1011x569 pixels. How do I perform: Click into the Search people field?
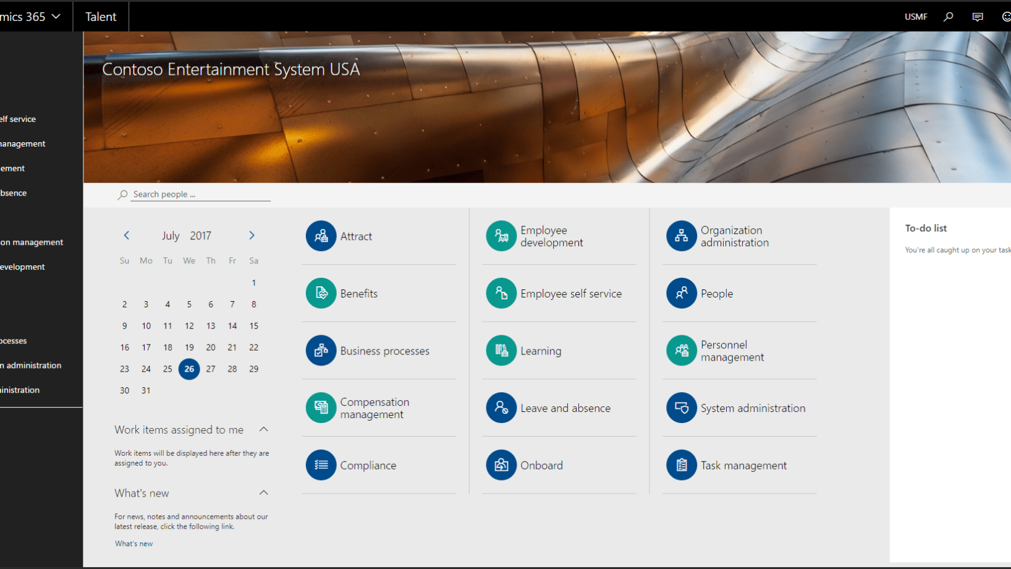click(201, 194)
